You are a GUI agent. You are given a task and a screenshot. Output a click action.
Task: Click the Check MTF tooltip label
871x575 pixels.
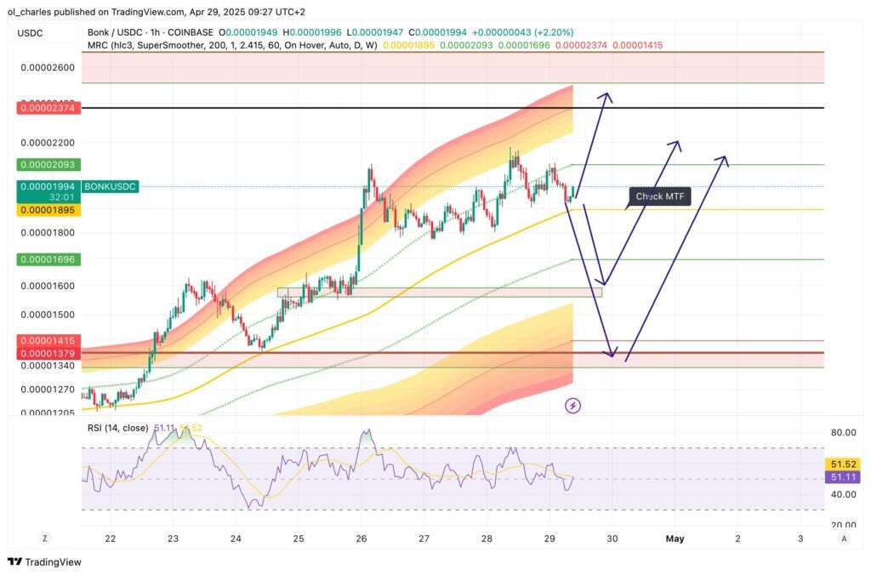(x=660, y=197)
